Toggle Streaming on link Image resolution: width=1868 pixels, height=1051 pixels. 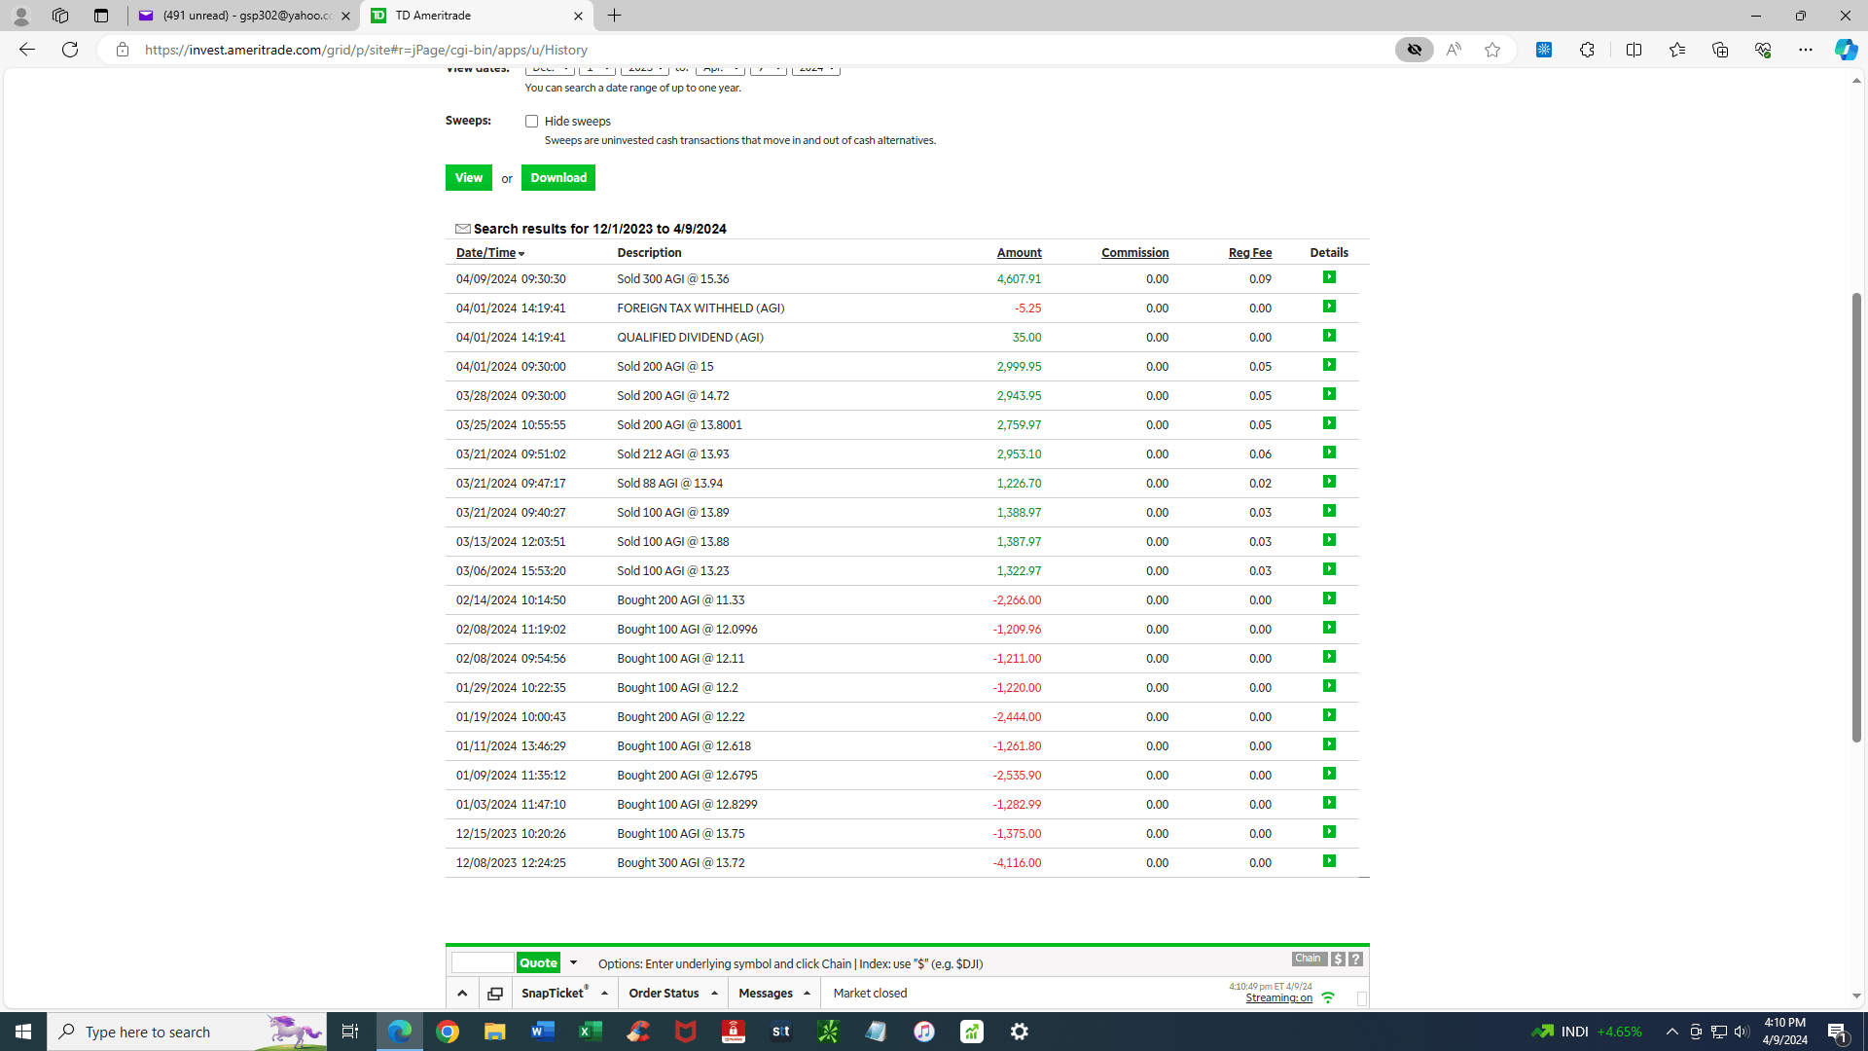1278,998
